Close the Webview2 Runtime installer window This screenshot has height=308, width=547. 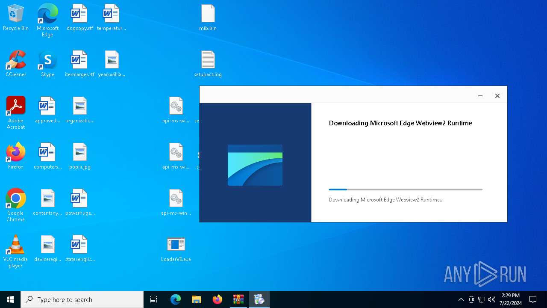click(497, 96)
